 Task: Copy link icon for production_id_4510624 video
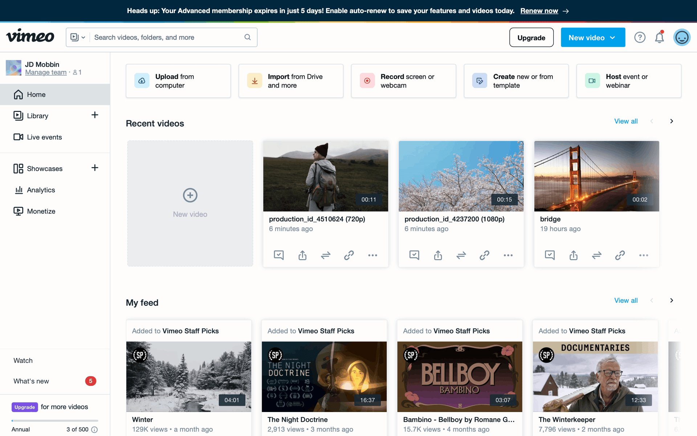(x=349, y=255)
